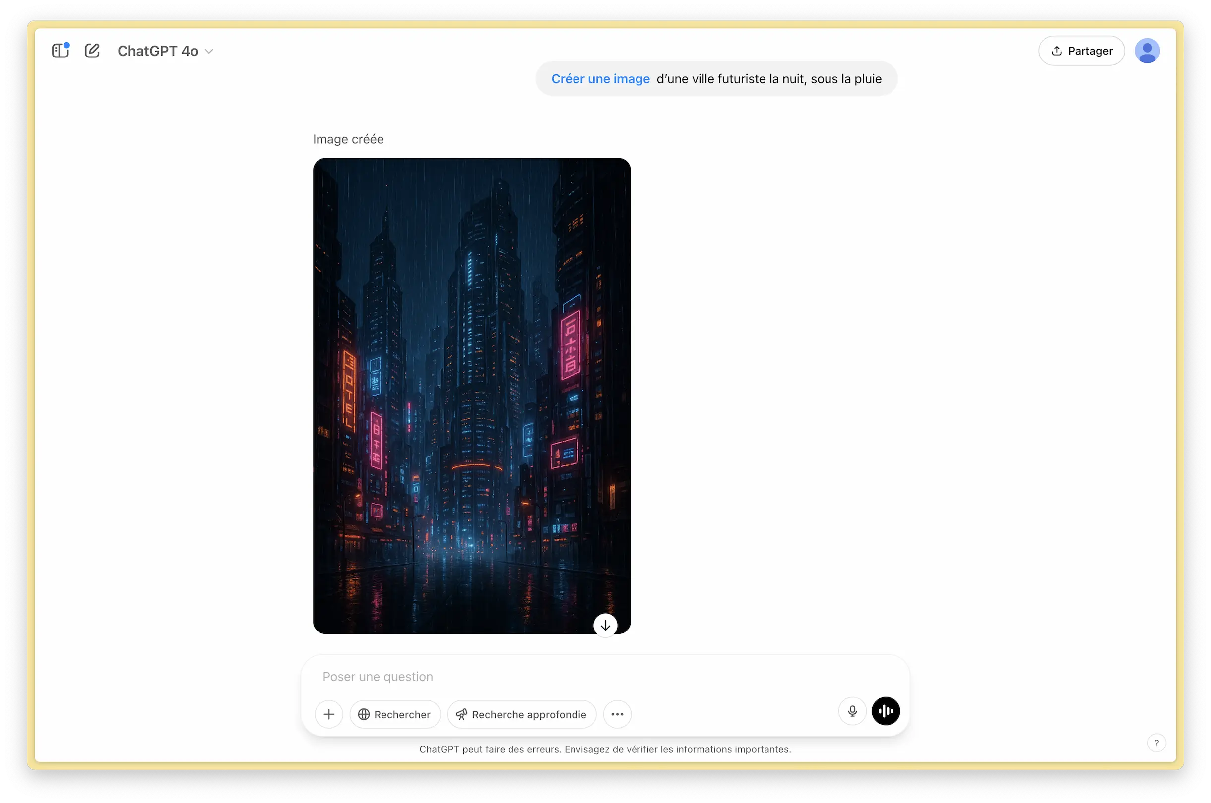Expand the chevron next to ChatGPT 4o
The width and height of the screenshot is (1211, 803).
(x=209, y=51)
